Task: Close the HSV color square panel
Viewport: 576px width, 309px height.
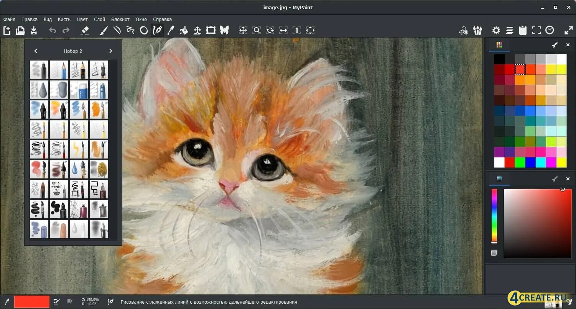Action: click(x=568, y=179)
